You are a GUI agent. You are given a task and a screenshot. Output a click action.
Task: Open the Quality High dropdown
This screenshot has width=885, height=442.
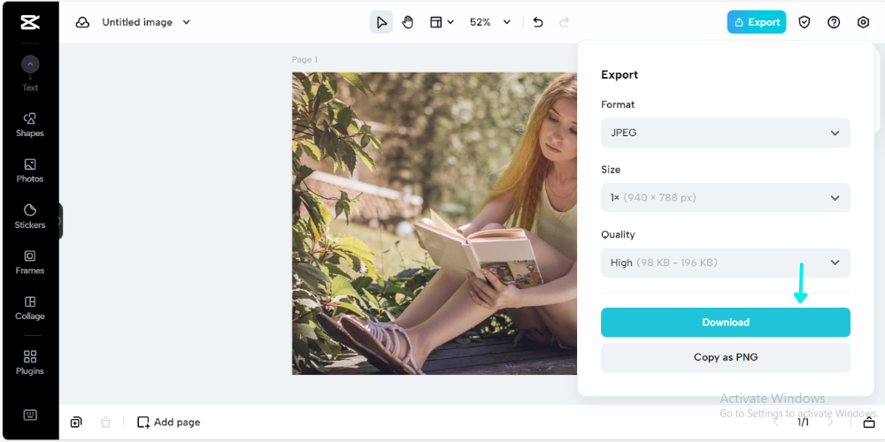coord(726,263)
